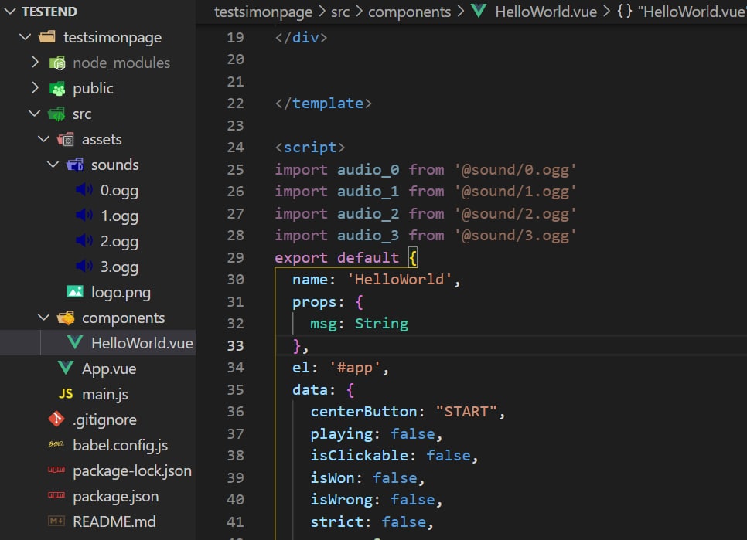This screenshot has height=540, width=747.
Task: Click the audio icon of 2.ogg
Action: click(84, 241)
